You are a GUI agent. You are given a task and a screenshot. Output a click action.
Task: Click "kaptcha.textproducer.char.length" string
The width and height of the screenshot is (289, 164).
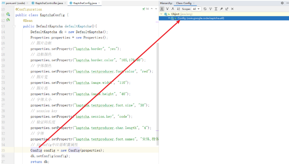(106, 128)
